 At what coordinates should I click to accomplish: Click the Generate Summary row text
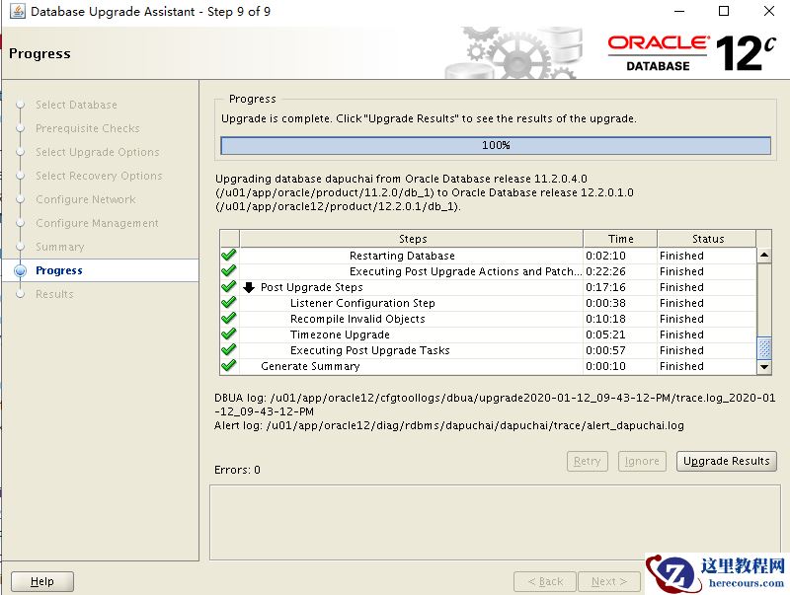(310, 366)
